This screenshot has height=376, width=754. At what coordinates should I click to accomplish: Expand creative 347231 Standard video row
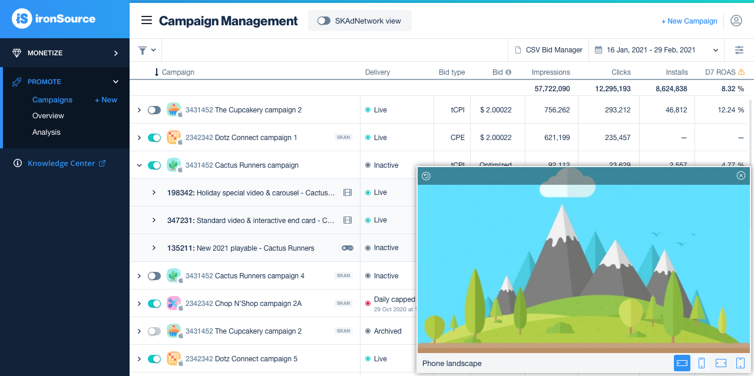(154, 220)
